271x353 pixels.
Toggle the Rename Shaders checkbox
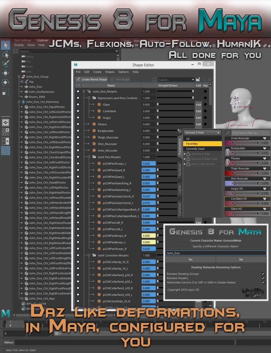pos(263,278)
